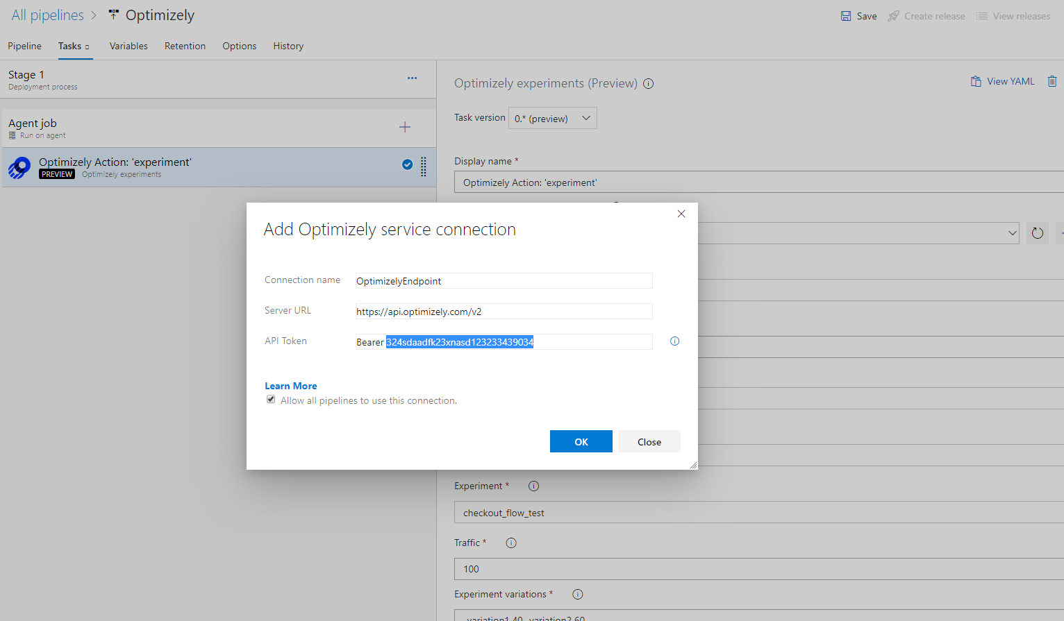Screen dimensions: 1064x621
Task: Click the Save button label
Action: [867, 16]
